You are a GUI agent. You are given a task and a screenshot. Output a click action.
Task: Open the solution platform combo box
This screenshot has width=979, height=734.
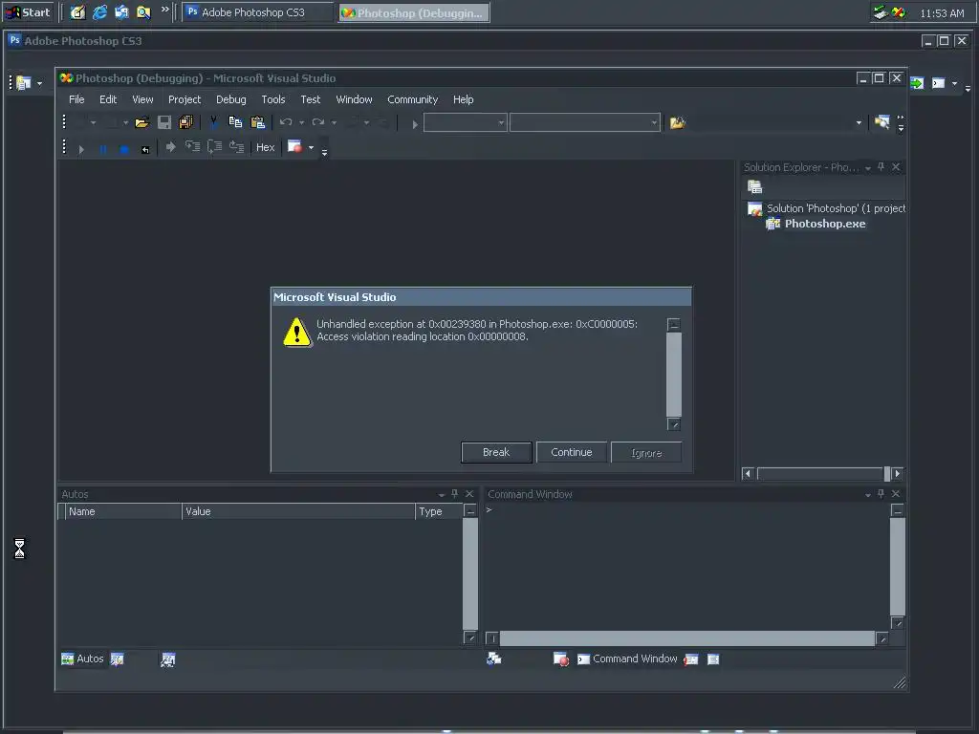pos(585,123)
